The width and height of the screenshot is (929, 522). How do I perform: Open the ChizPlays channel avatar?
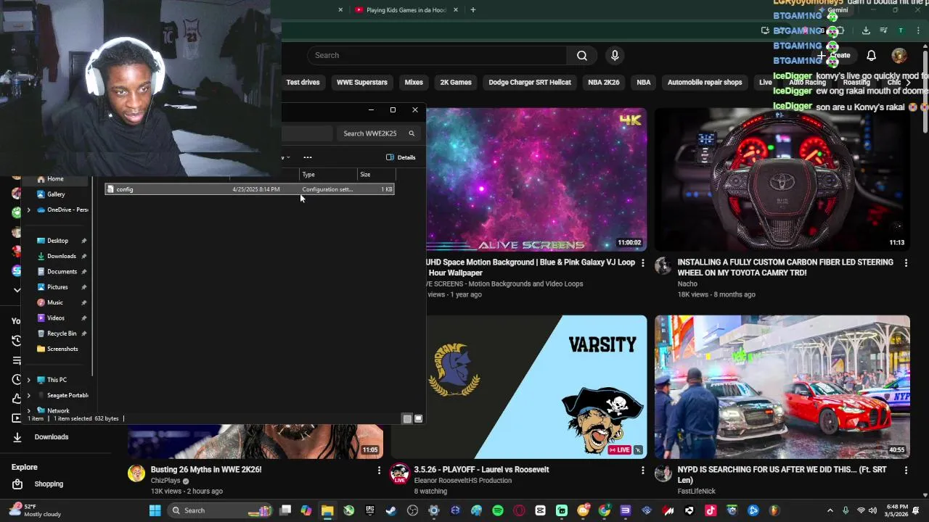click(x=136, y=473)
